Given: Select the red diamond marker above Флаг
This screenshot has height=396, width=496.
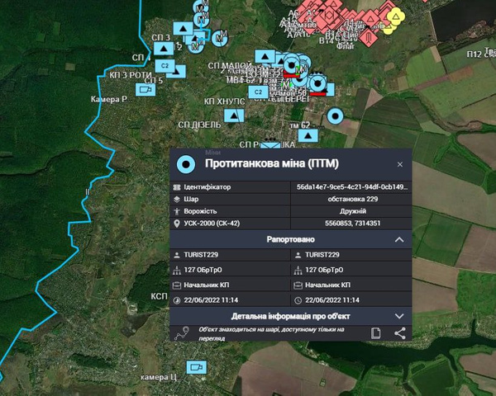Looking at the screenshot, I should 368,38.
